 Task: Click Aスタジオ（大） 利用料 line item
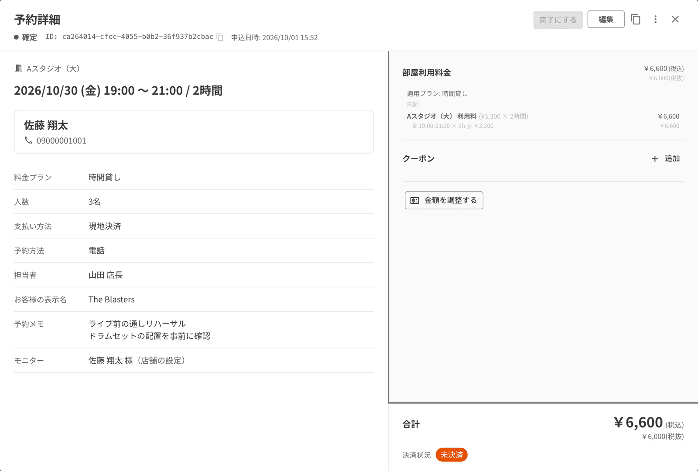441,116
